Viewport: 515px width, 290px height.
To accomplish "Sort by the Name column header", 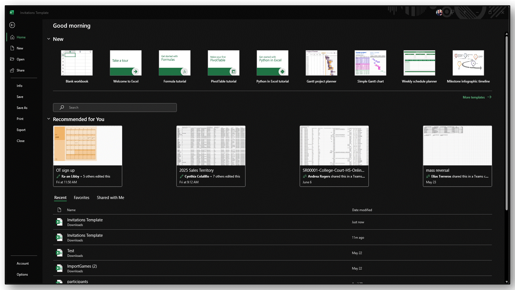I will point(71,210).
